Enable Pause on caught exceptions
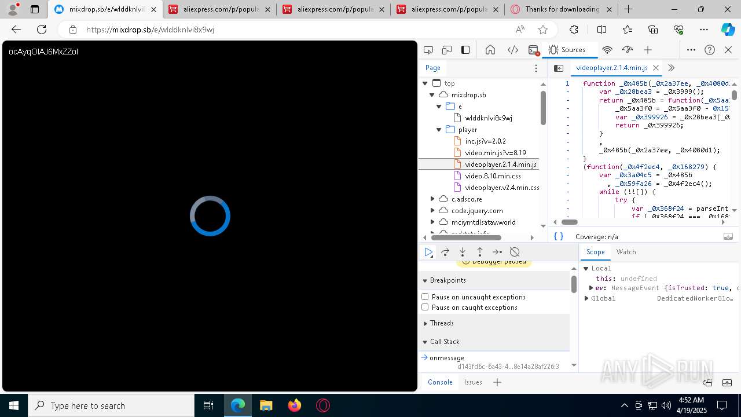Screen dimensions: 741x417 tap(425, 307)
